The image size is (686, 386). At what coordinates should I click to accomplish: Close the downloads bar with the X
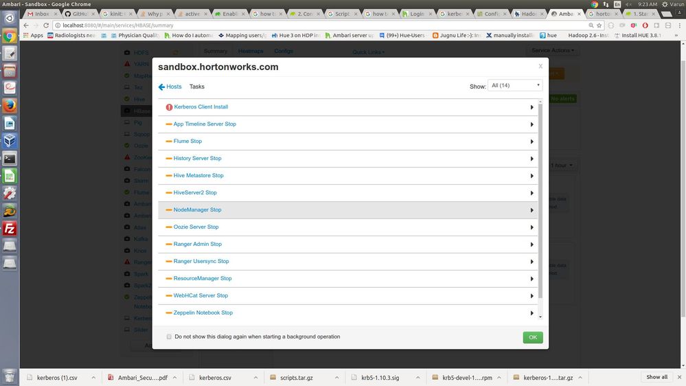point(679,377)
